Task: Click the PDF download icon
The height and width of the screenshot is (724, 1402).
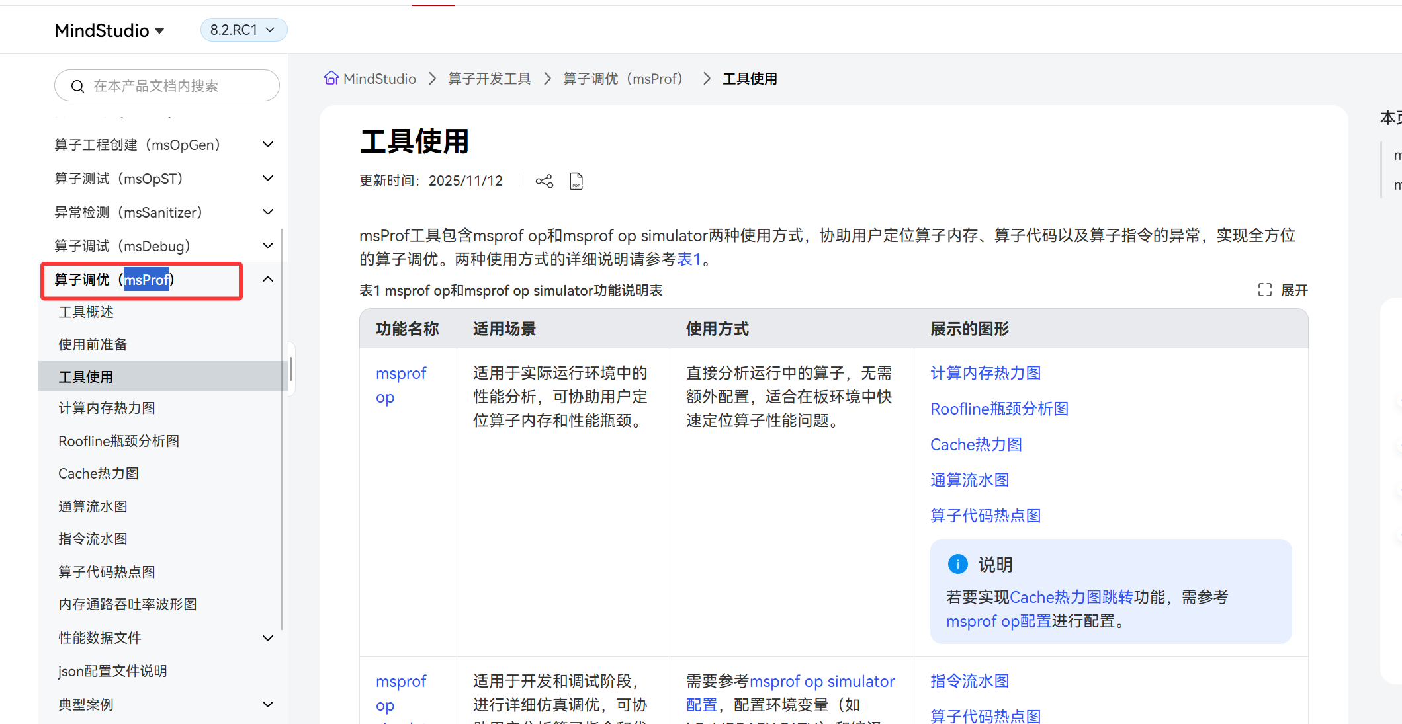Action: (x=576, y=181)
